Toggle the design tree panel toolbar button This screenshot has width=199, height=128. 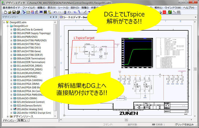coord(24,12)
